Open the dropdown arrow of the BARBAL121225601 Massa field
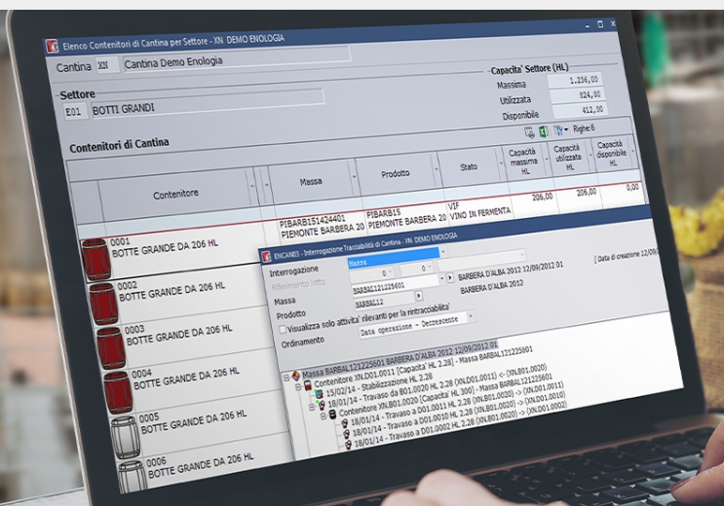 click(x=441, y=279)
